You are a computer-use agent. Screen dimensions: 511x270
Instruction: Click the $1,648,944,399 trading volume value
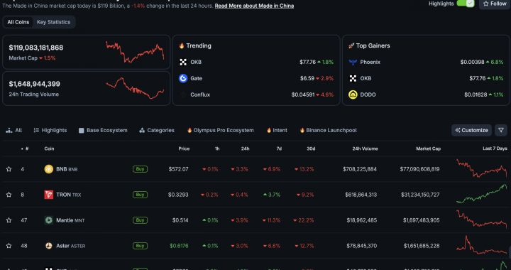coord(35,84)
